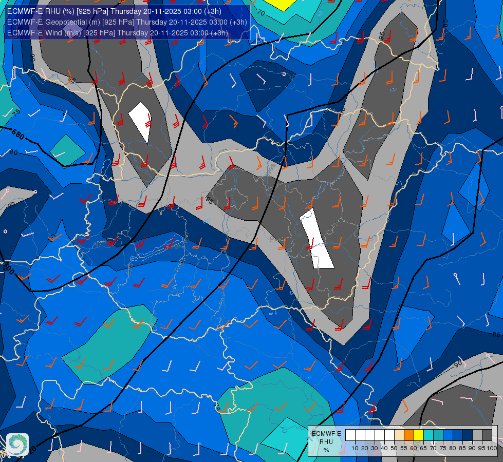The height and width of the screenshot is (462, 503).
Task: Click the legend title ECMWF-E RHU %
Action: point(326,442)
